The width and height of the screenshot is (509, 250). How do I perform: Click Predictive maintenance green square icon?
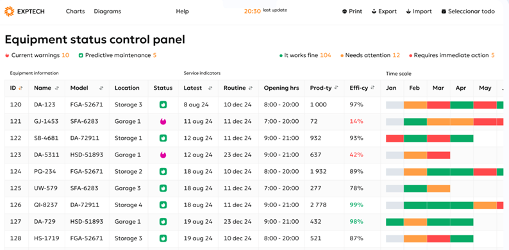coord(81,56)
